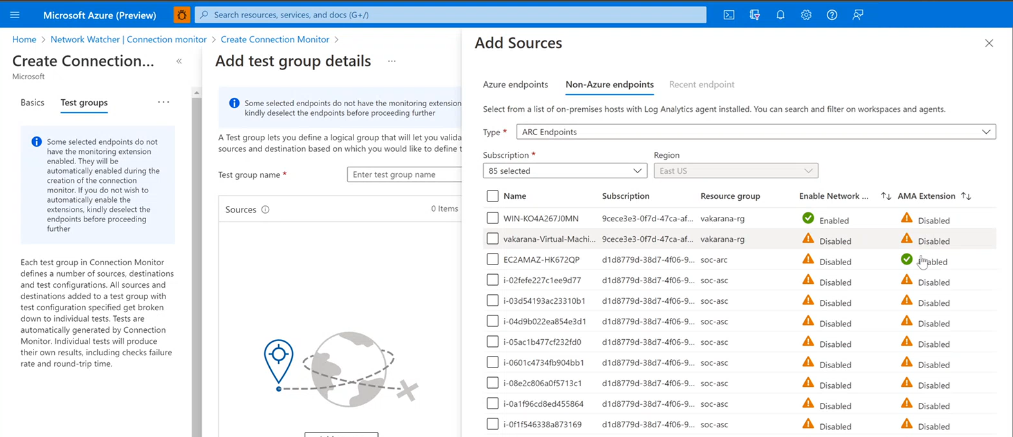This screenshot has height=437, width=1013.
Task: Collapse the left Create Connection pane chevron
Action: coord(179,61)
